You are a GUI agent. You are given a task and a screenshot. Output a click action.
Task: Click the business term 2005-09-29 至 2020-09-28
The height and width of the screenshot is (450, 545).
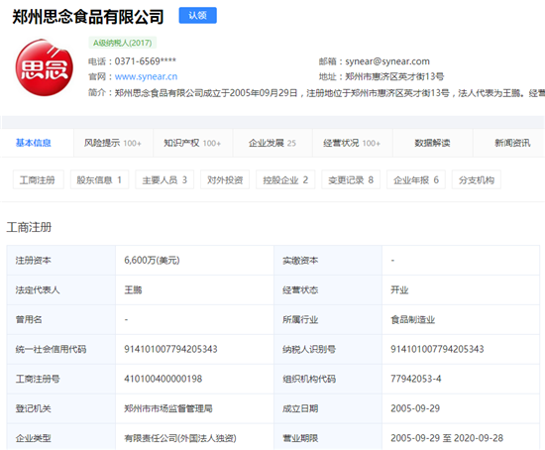click(x=447, y=438)
